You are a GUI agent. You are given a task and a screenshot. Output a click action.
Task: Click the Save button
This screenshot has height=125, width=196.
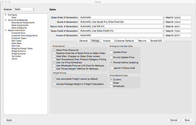coord(187,120)
